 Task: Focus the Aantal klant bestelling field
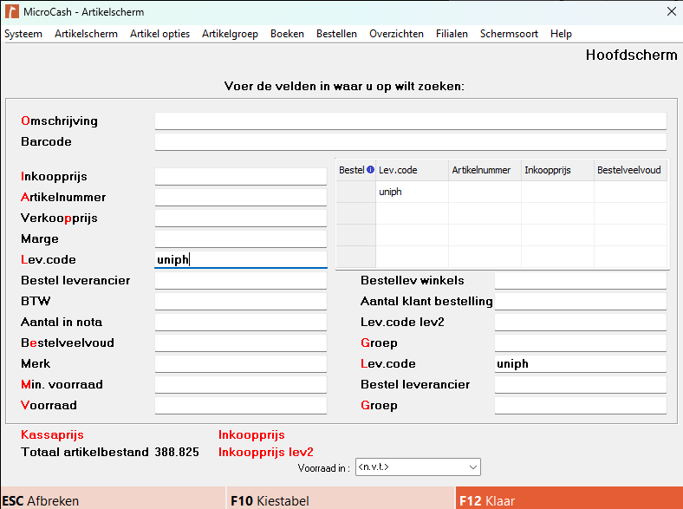580,302
